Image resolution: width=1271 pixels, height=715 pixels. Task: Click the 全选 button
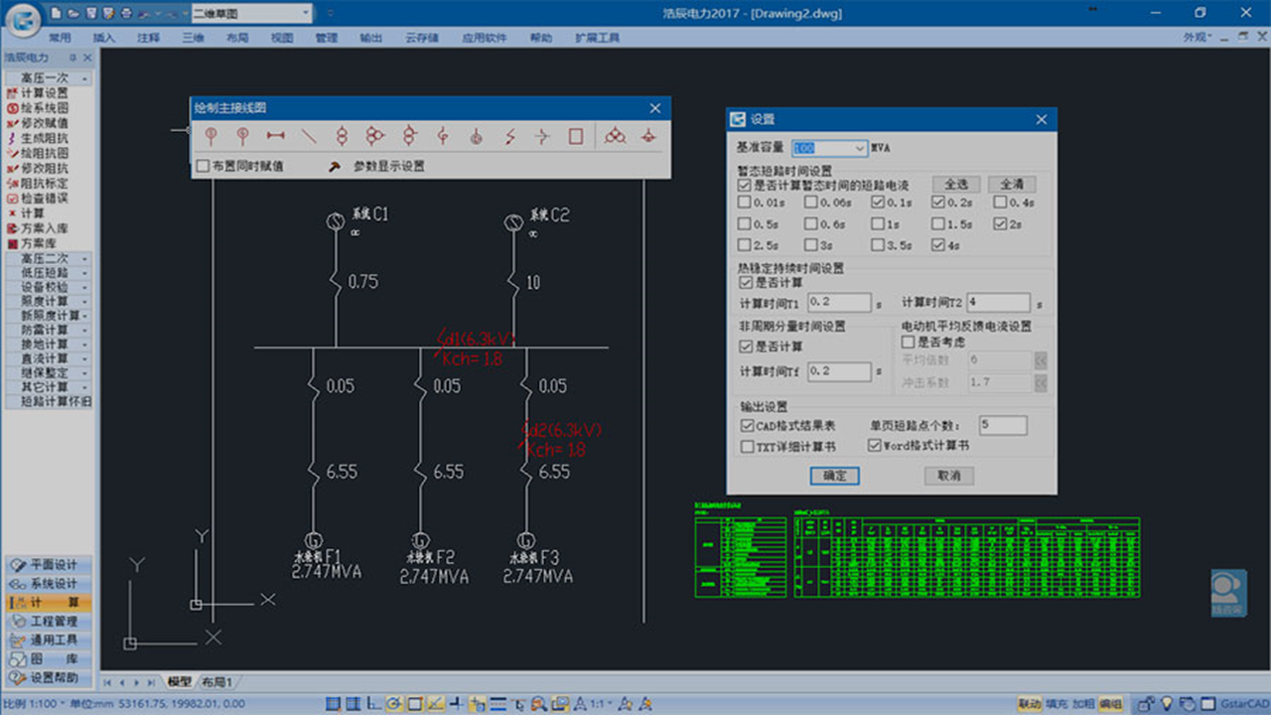pos(955,184)
